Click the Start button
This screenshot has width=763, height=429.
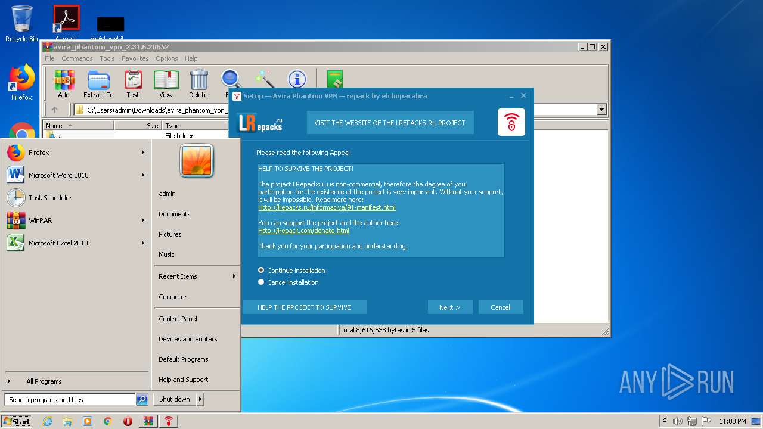(17, 421)
